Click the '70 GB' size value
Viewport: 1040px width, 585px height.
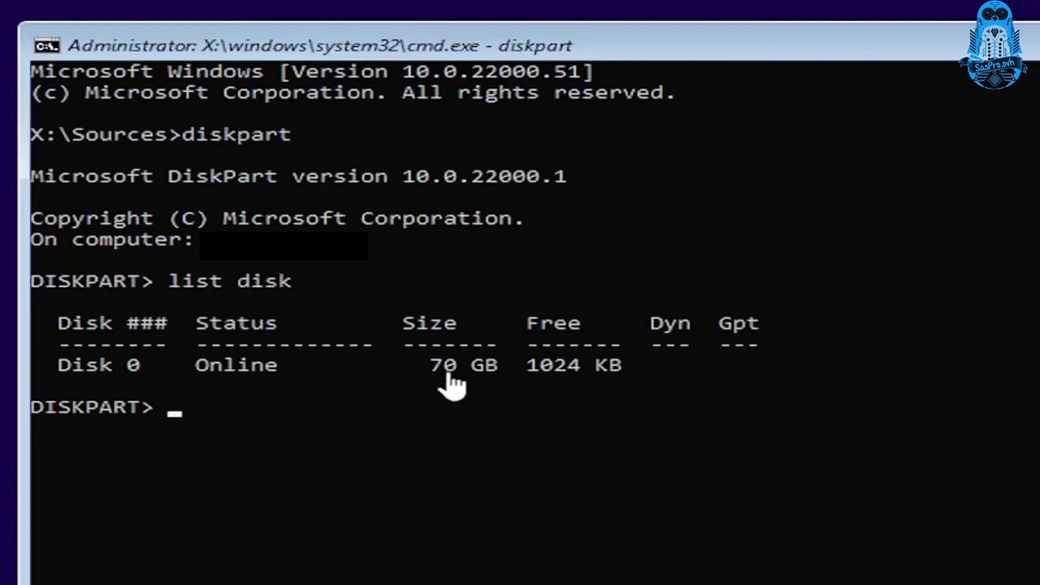pos(463,365)
